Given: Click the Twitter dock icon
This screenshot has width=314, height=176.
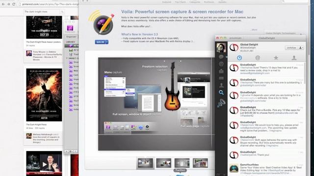Looking at the screenshot, I should [x=180, y=175].
